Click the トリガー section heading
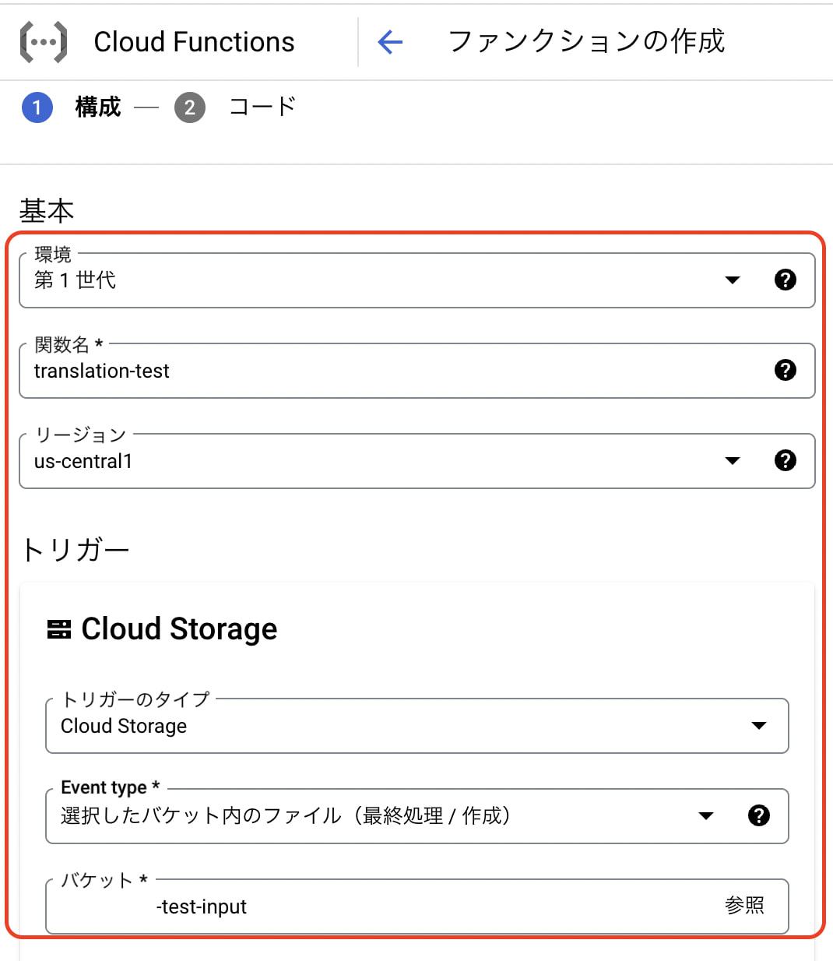833x961 pixels. [75, 550]
